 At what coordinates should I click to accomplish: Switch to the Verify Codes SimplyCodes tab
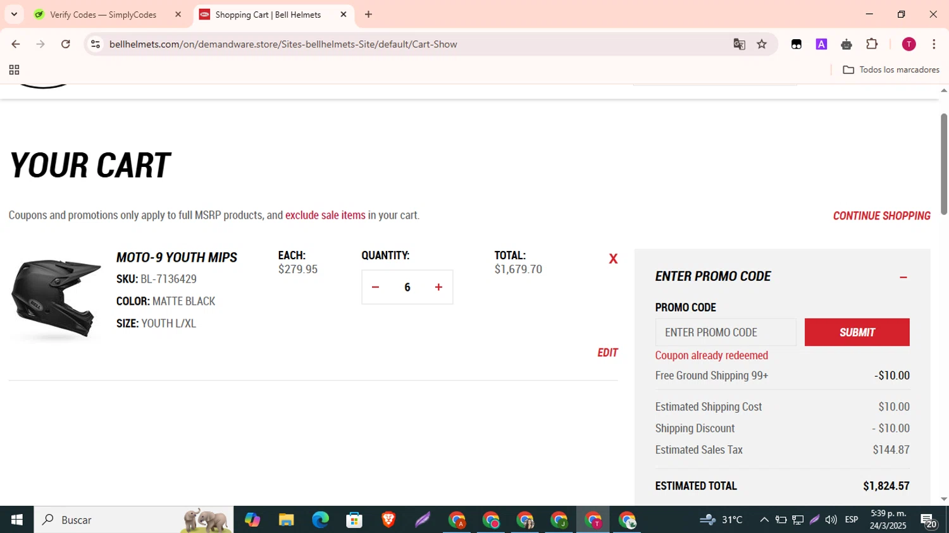point(103,15)
